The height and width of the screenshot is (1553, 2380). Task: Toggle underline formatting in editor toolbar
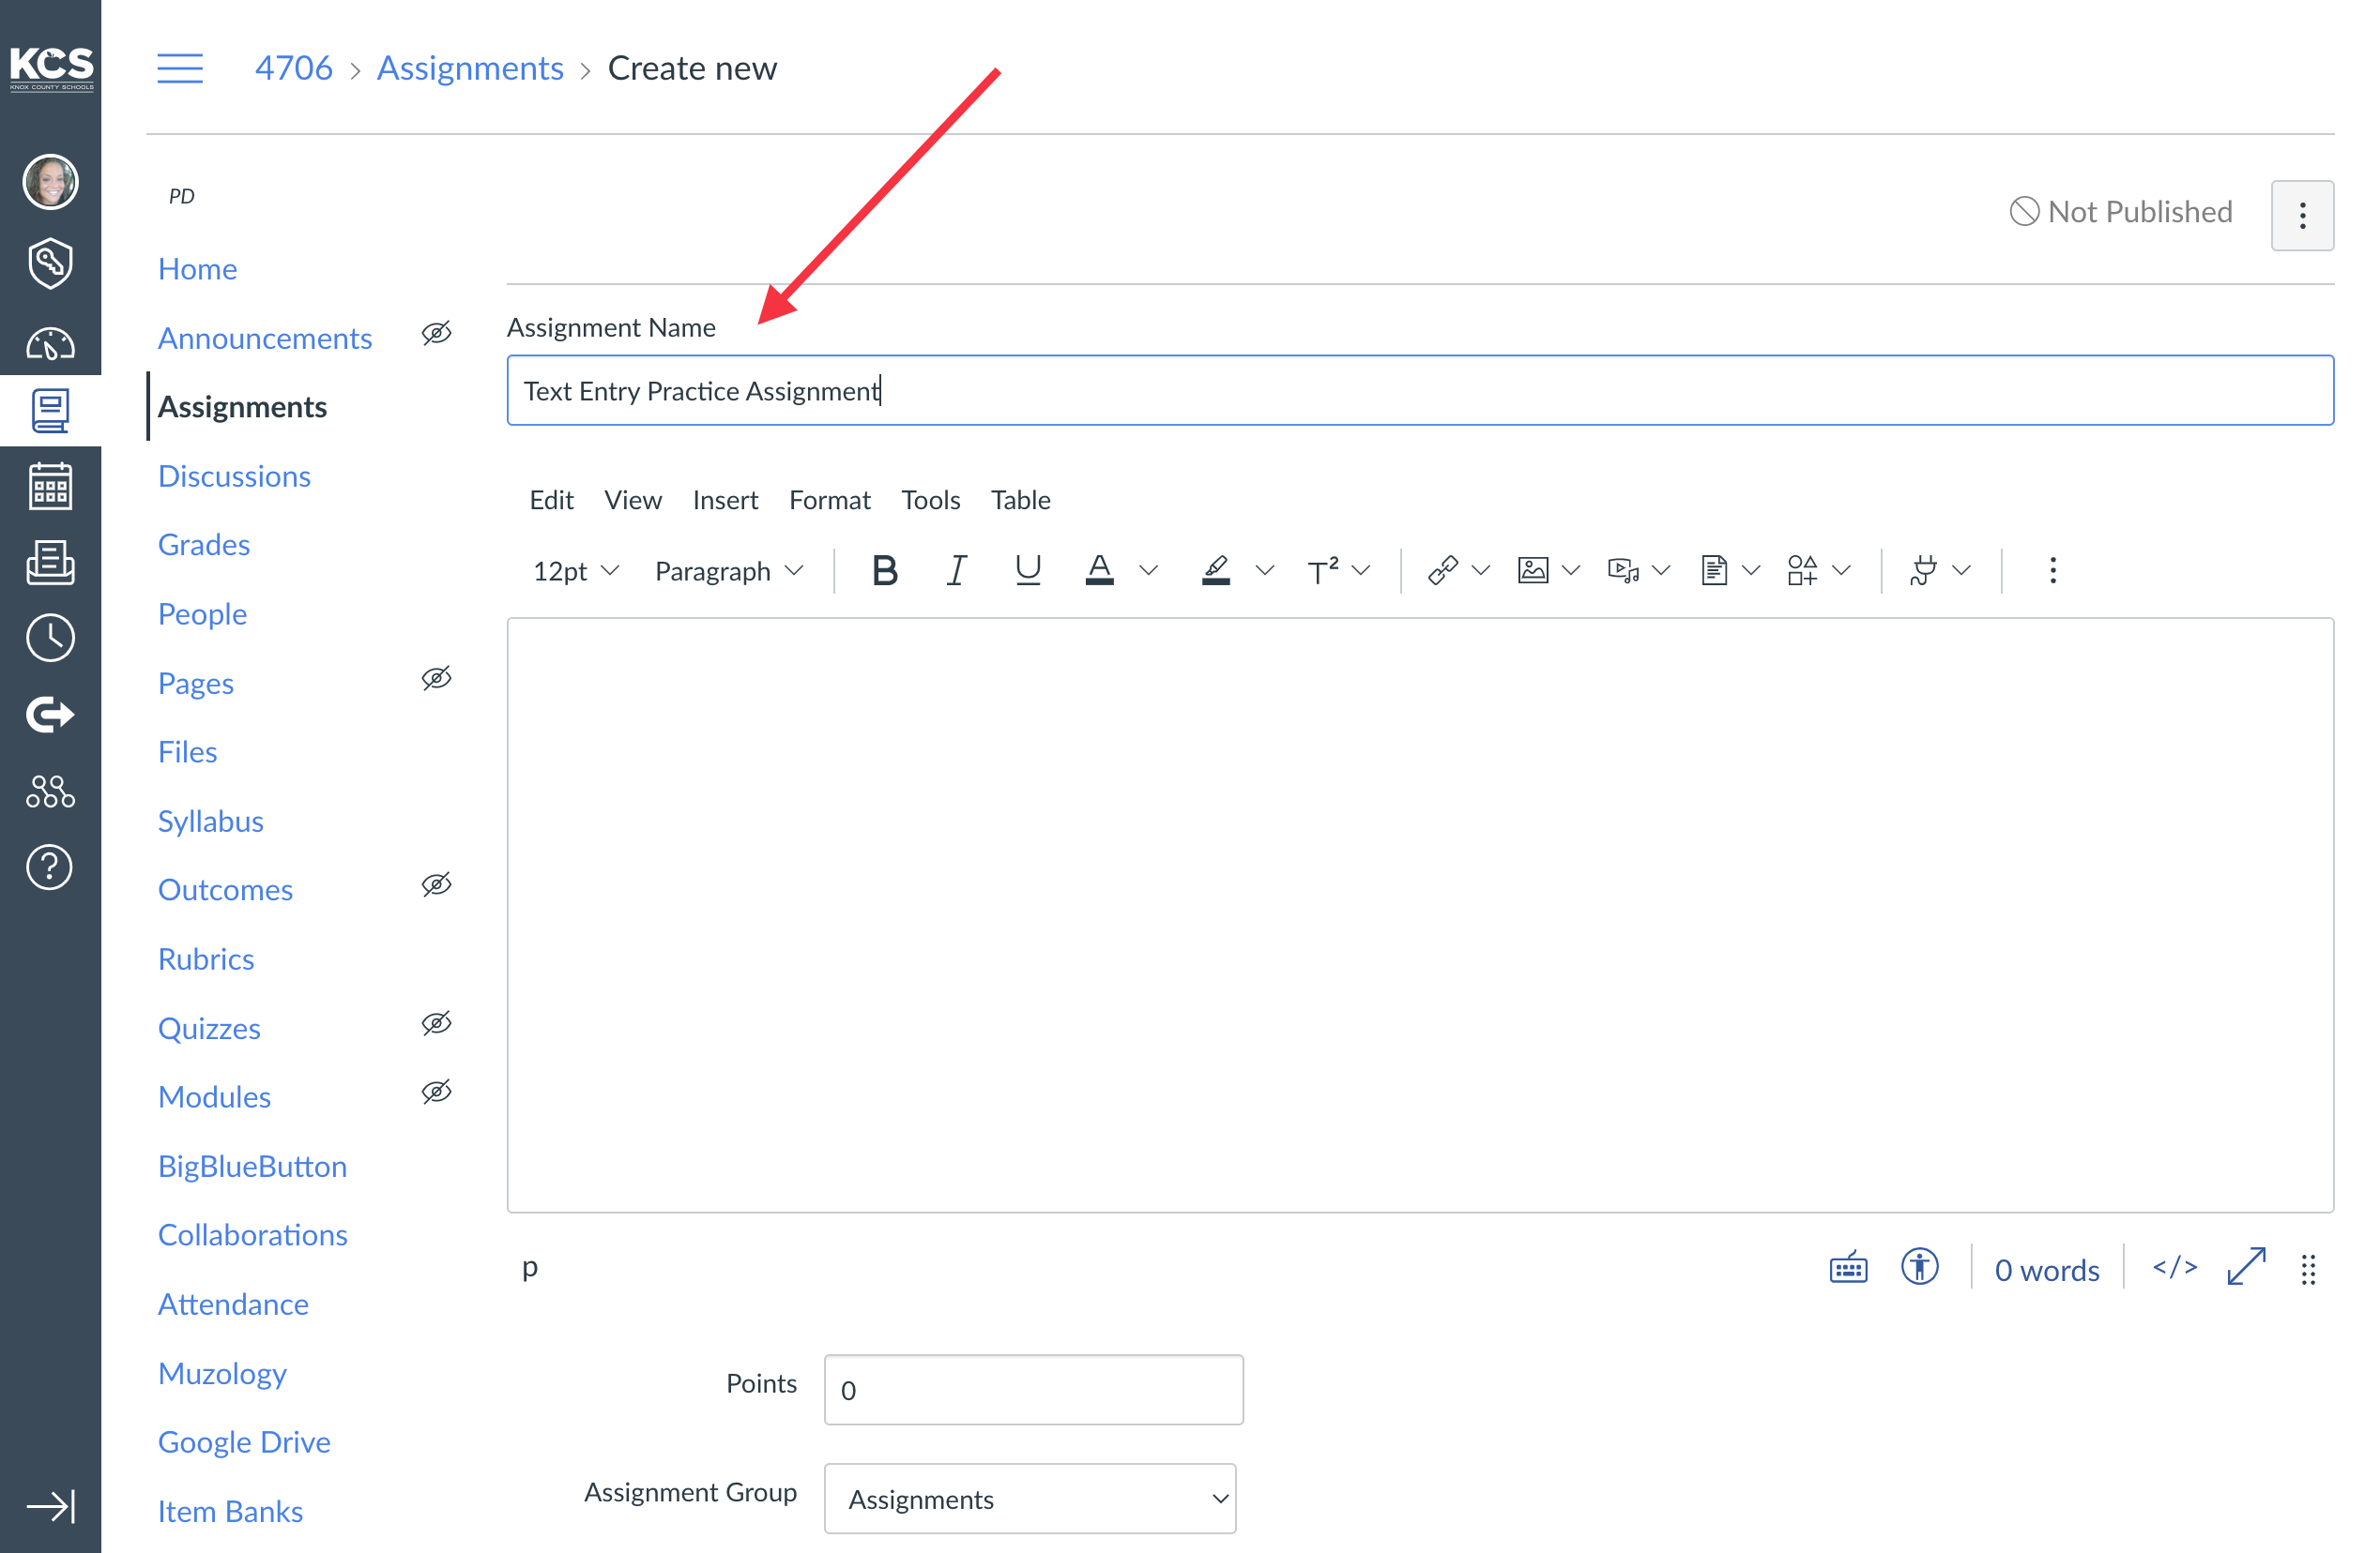tap(1028, 570)
